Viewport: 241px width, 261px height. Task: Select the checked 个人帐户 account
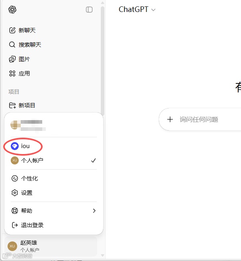coord(54,160)
